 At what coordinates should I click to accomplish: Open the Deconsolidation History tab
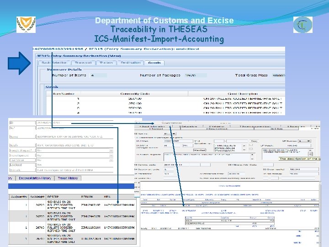(35, 178)
